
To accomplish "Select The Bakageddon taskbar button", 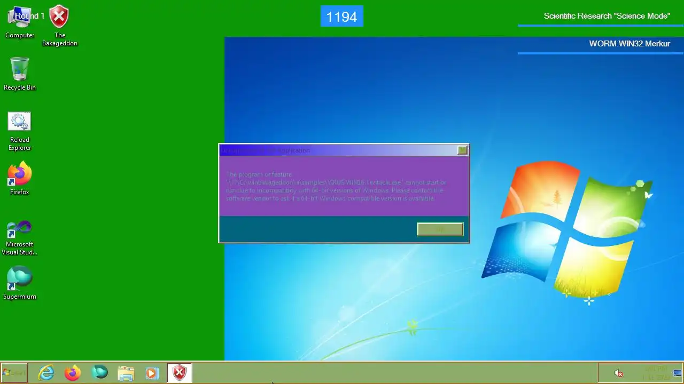I will tap(180, 373).
